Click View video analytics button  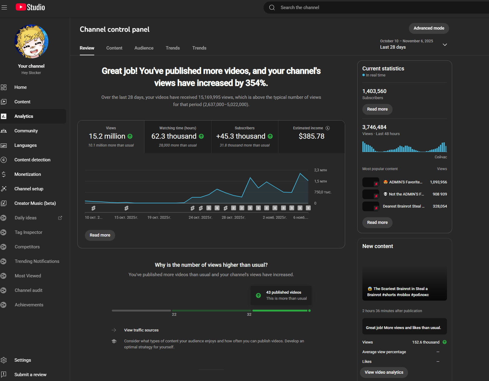click(x=384, y=372)
